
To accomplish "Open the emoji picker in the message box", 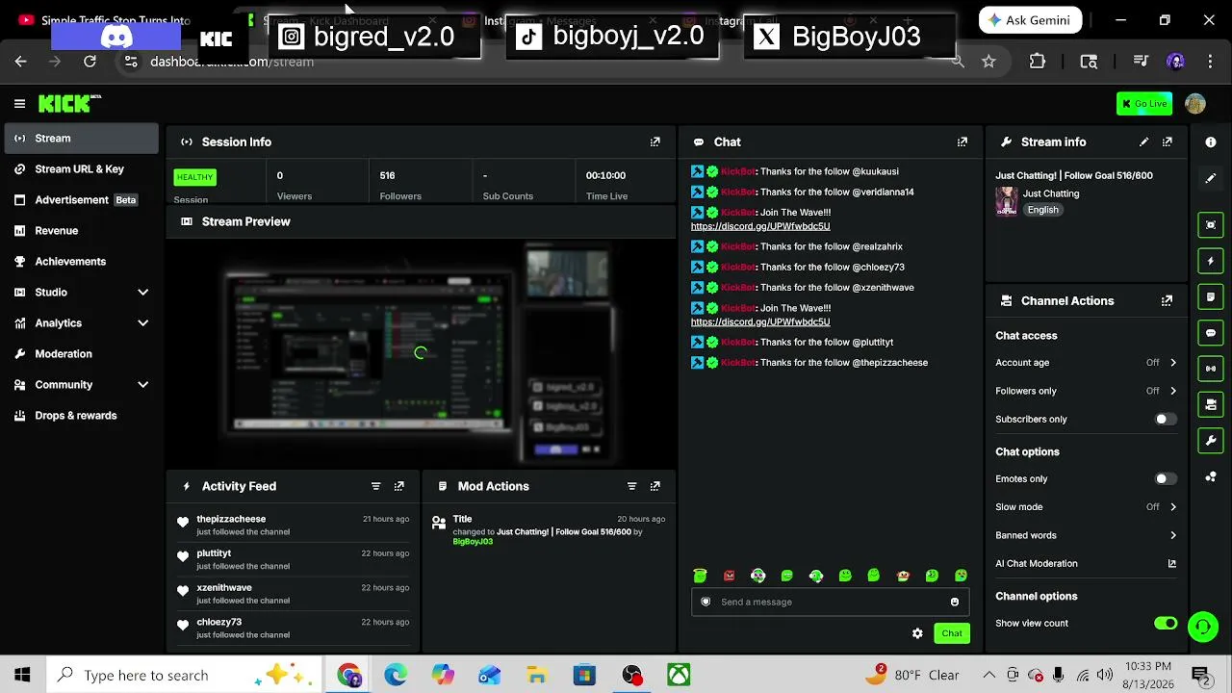I will pyautogui.click(x=955, y=602).
